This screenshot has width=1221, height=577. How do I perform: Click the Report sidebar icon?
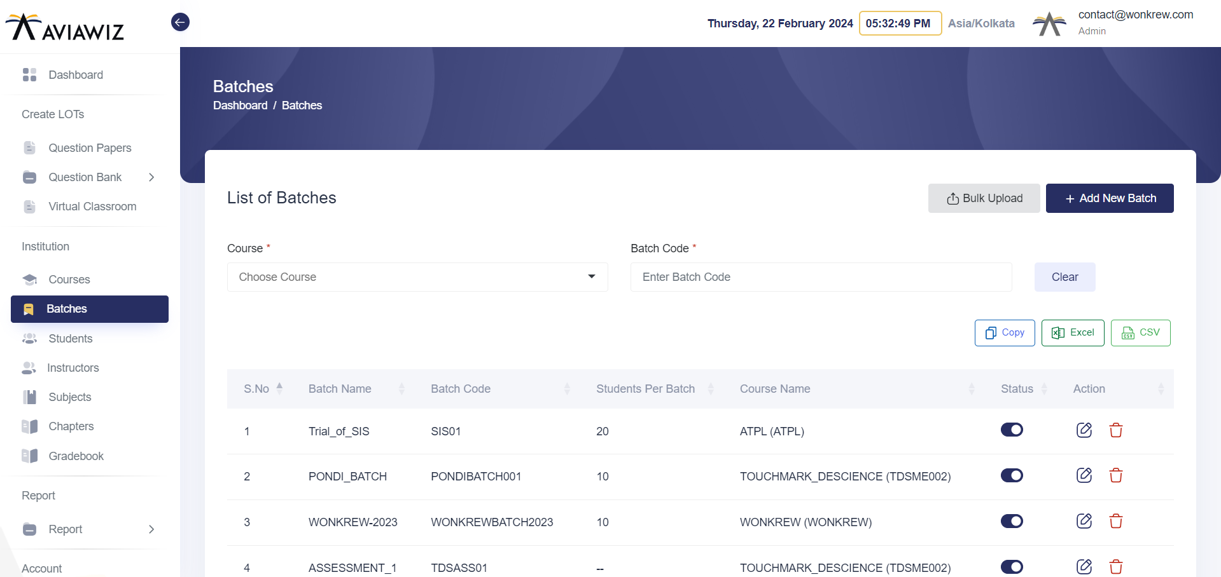tap(29, 529)
